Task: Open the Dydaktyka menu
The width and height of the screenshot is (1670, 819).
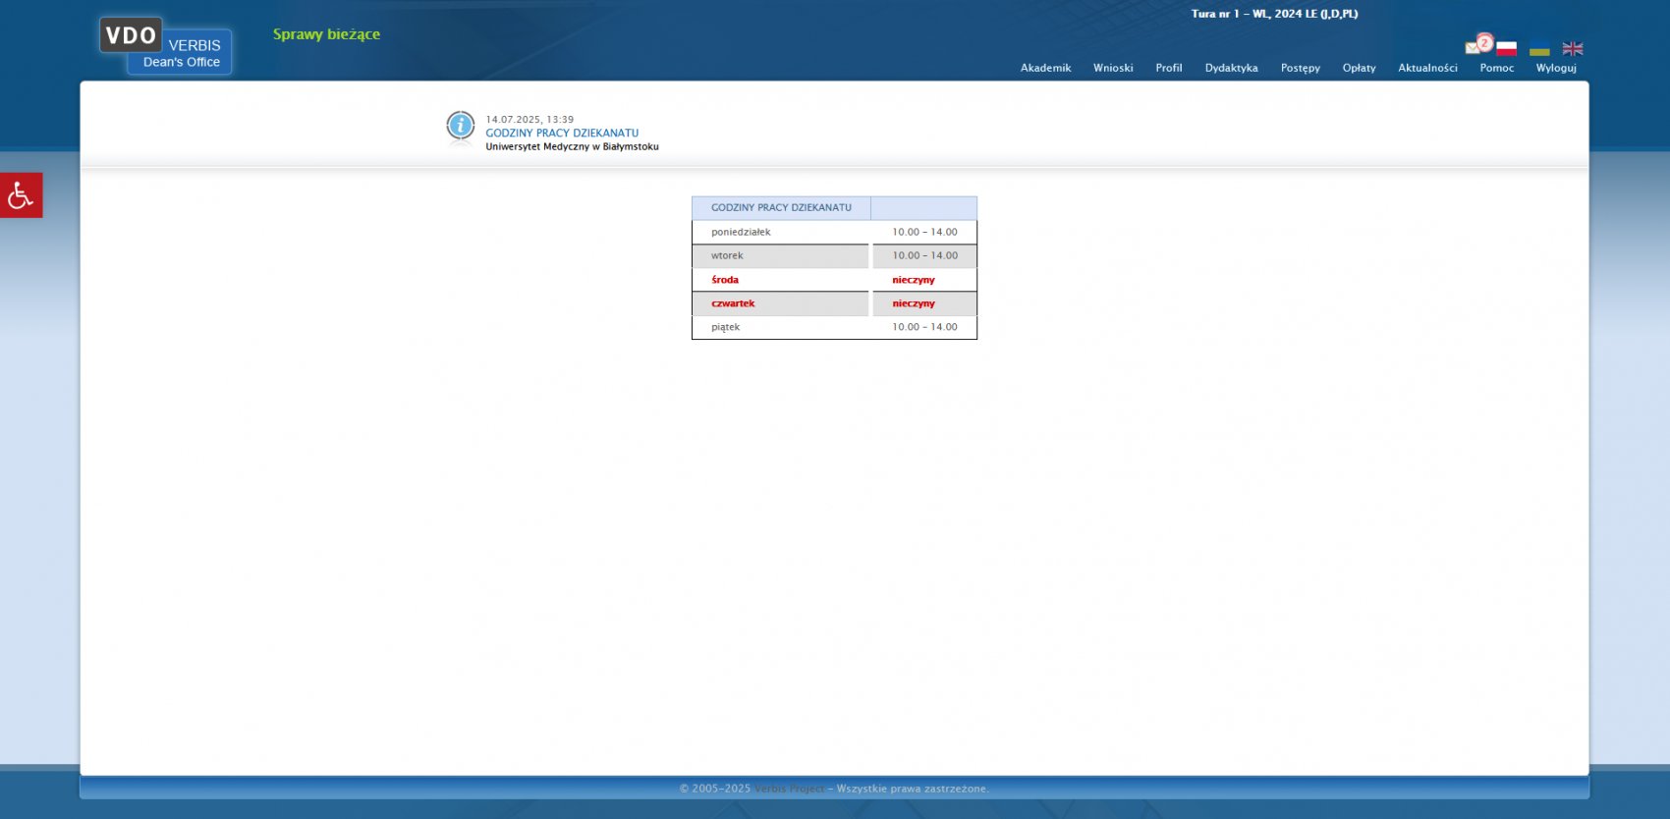Action: coord(1231,68)
